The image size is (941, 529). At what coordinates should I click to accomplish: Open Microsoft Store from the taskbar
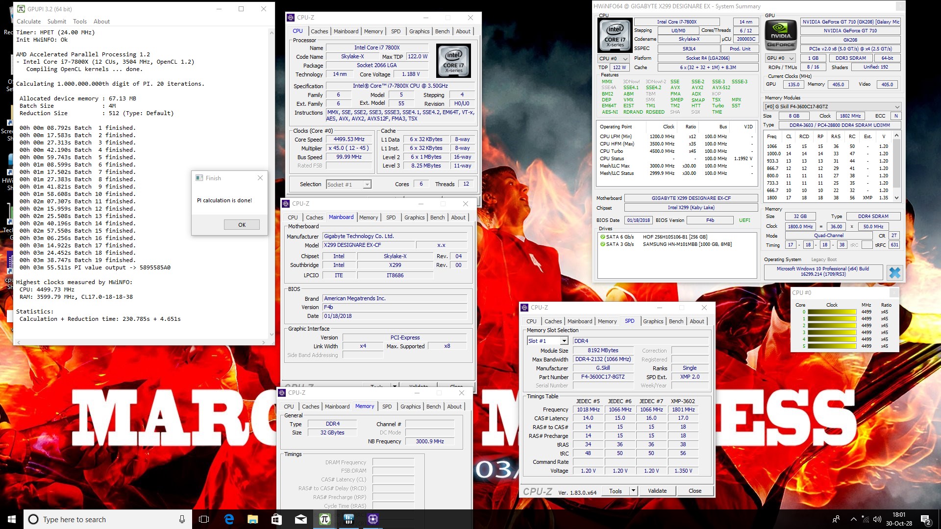(276, 519)
